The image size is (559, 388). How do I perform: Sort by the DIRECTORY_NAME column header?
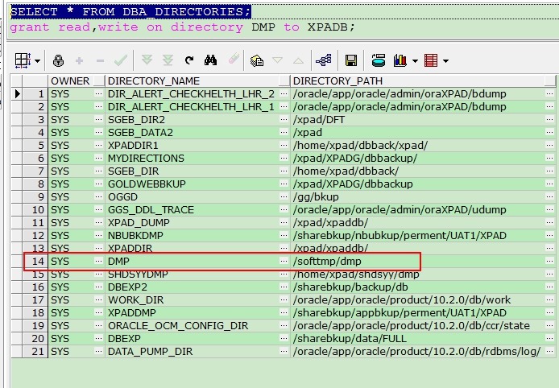pos(197,80)
